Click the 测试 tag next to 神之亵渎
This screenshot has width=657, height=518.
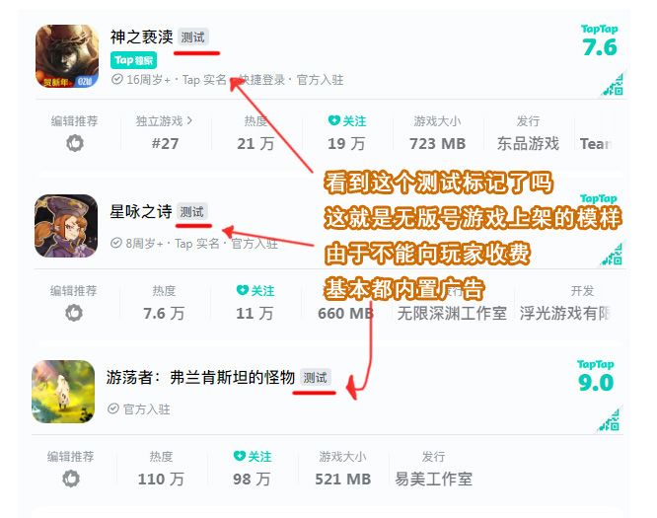pos(192,37)
